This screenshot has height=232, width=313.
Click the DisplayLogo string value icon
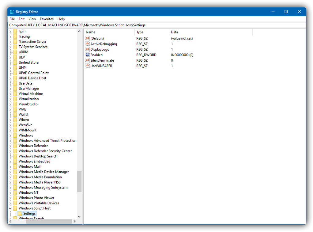(x=88, y=49)
